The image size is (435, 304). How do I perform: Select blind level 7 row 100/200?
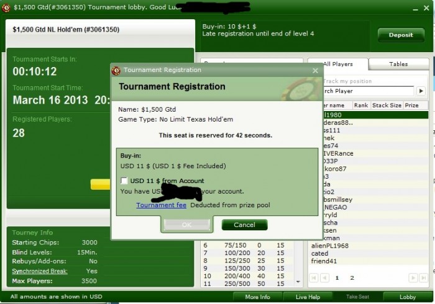pos(248,253)
